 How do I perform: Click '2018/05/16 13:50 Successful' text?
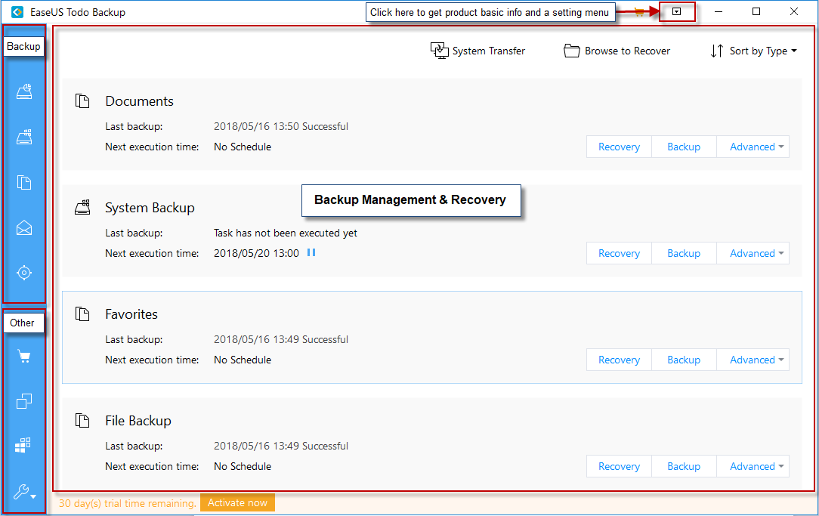tap(281, 126)
